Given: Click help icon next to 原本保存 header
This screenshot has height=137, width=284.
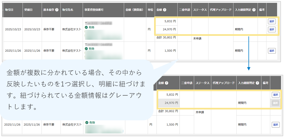Looking at the screenshot, I should click(57, 10).
